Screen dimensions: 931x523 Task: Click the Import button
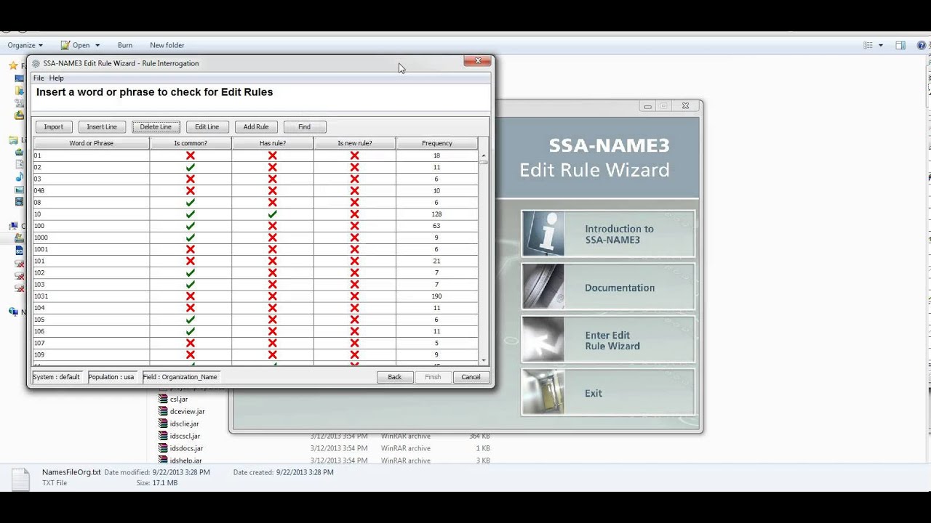[54, 126]
